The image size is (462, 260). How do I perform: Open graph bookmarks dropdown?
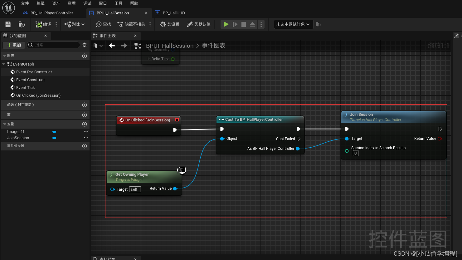click(98, 46)
